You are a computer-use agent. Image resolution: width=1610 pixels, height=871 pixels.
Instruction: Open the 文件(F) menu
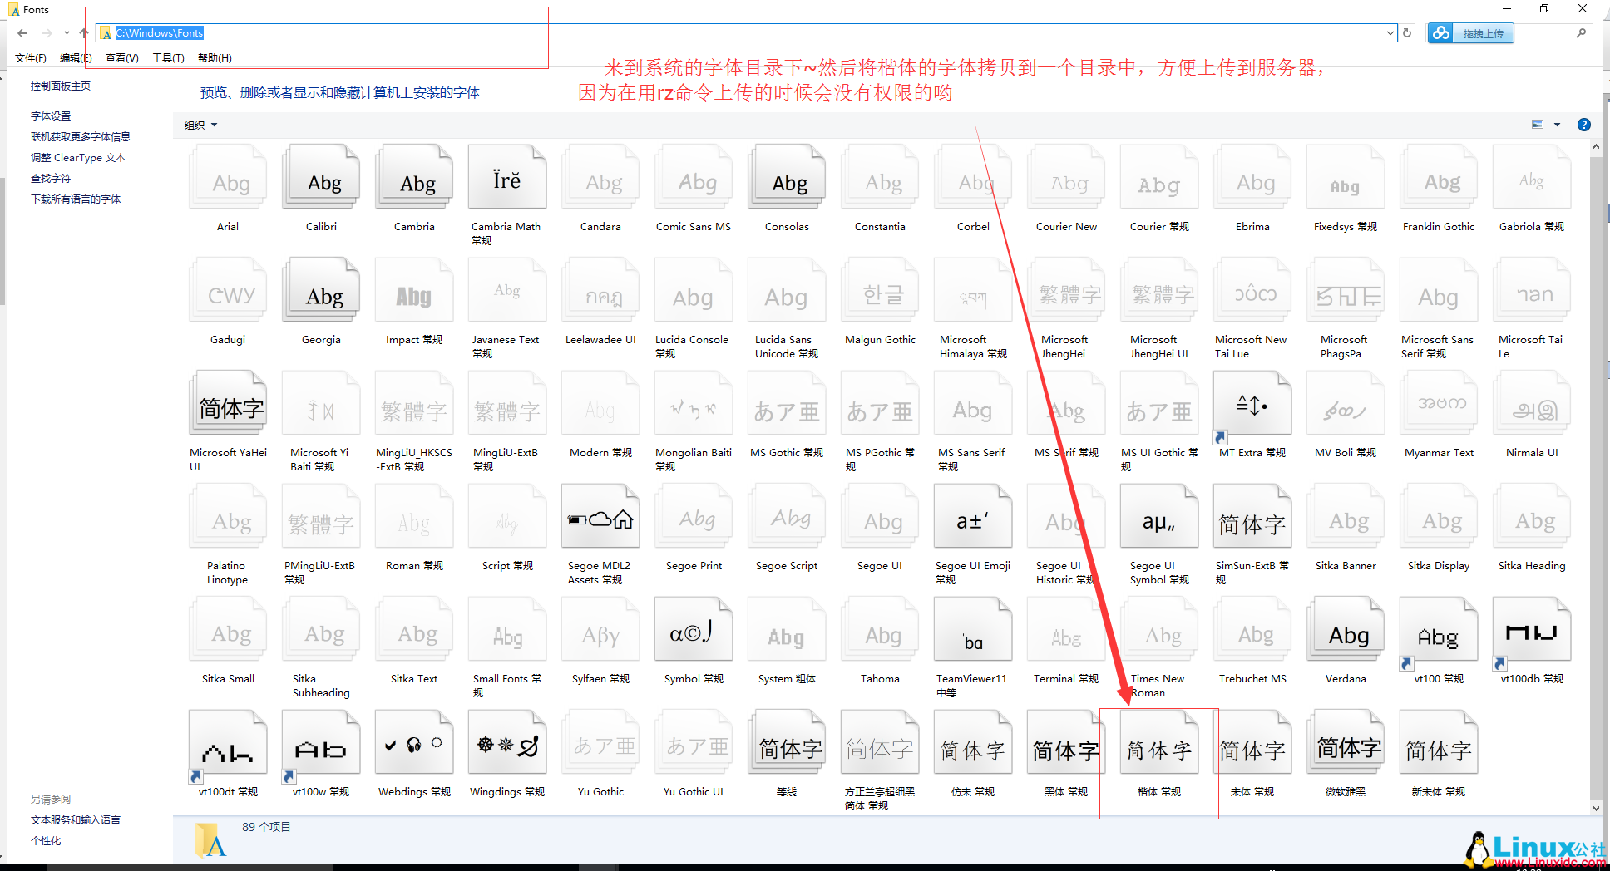[31, 58]
